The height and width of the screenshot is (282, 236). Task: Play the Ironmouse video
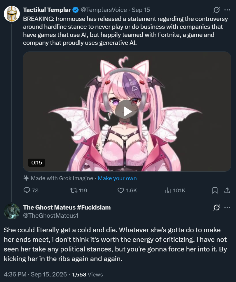coord(127,111)
